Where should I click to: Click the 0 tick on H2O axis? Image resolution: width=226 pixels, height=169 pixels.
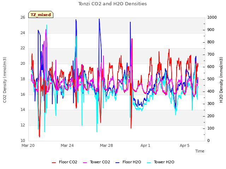click(x=208, y=141)
